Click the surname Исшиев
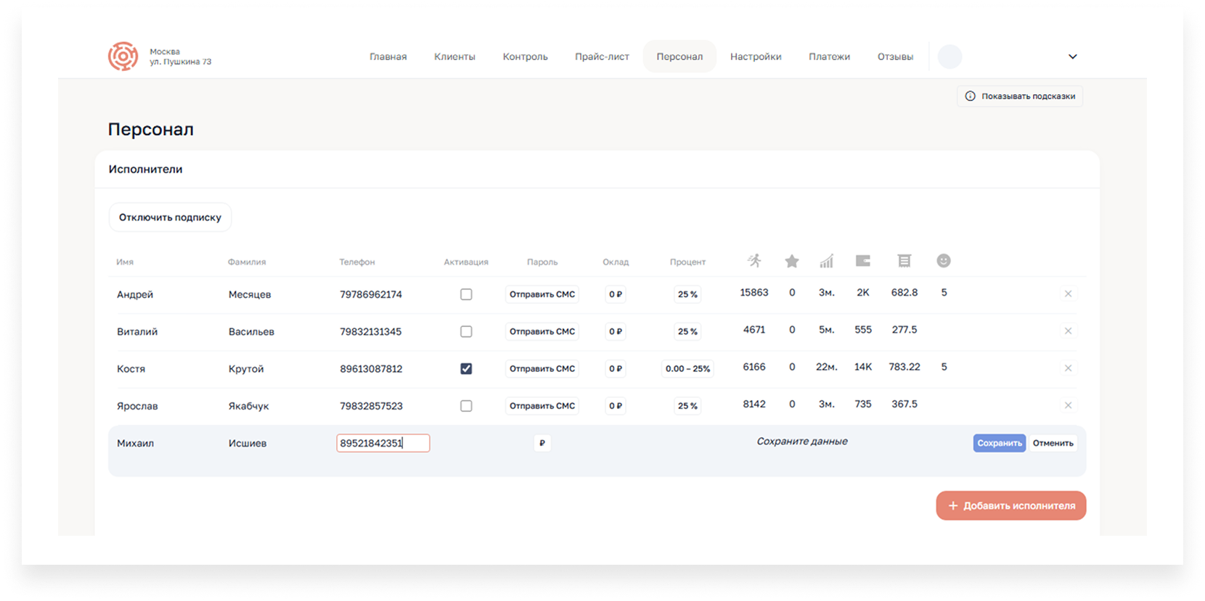The width and height of the screenshot is (1205, 601). pos(248,443)
